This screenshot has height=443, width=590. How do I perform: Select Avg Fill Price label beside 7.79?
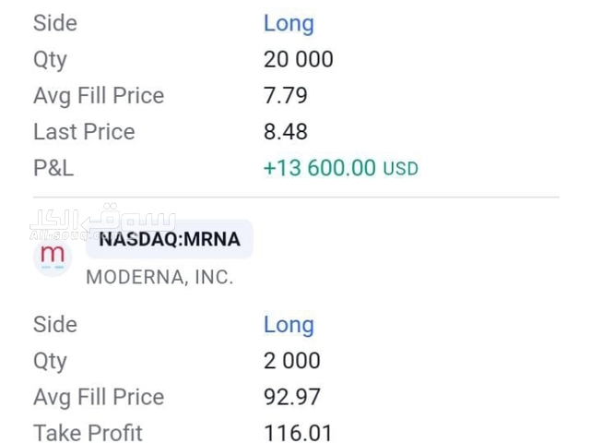pos(99,96)
